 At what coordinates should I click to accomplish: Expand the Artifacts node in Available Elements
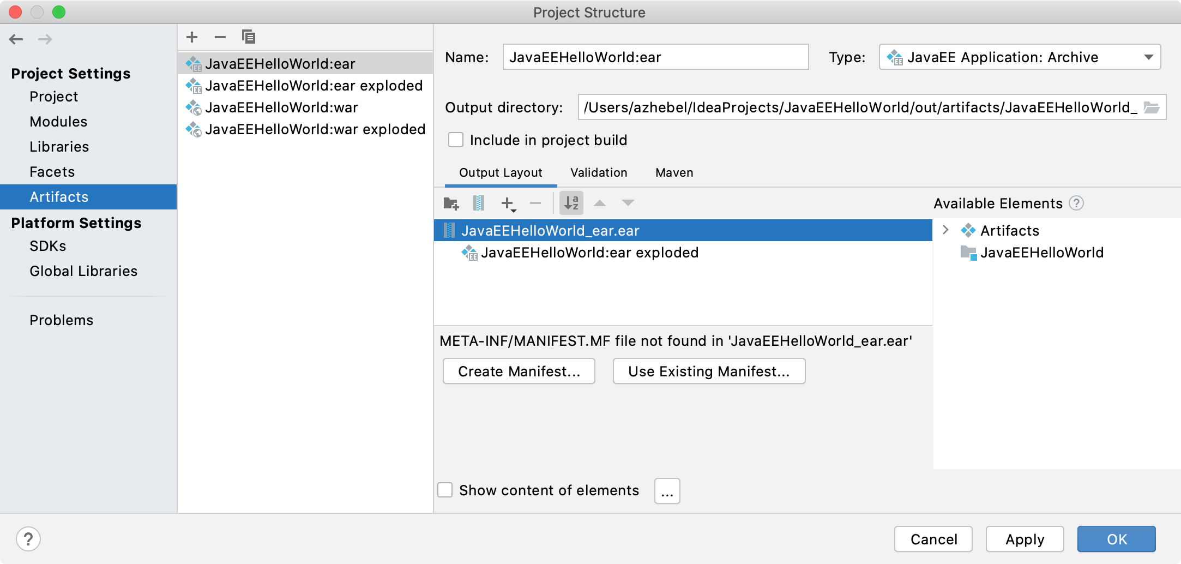point(946,230)
